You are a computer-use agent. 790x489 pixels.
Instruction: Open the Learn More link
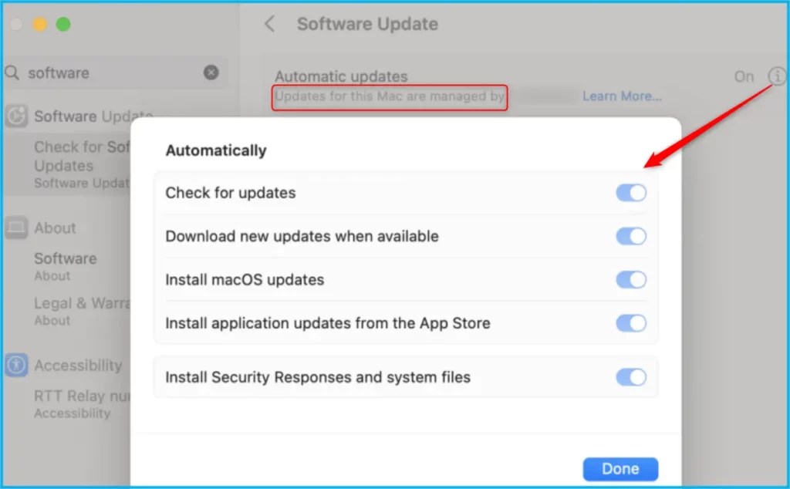pos(622,96)
